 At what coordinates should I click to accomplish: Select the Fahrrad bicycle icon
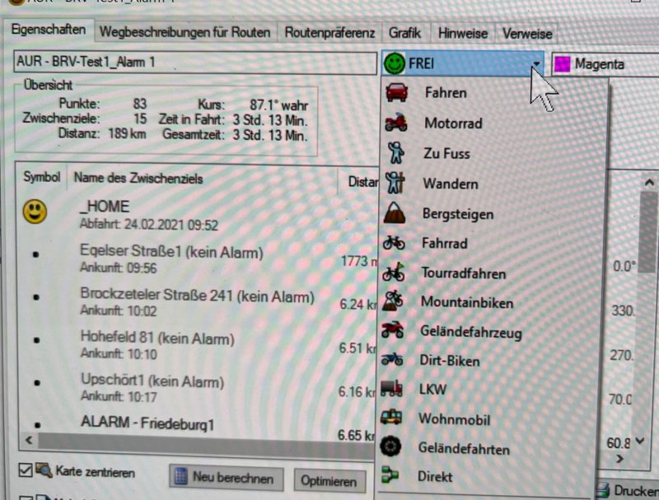pyautogui.click(x=395, y=244)
